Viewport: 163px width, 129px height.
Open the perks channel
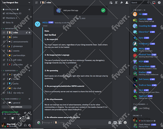point(17,84)
